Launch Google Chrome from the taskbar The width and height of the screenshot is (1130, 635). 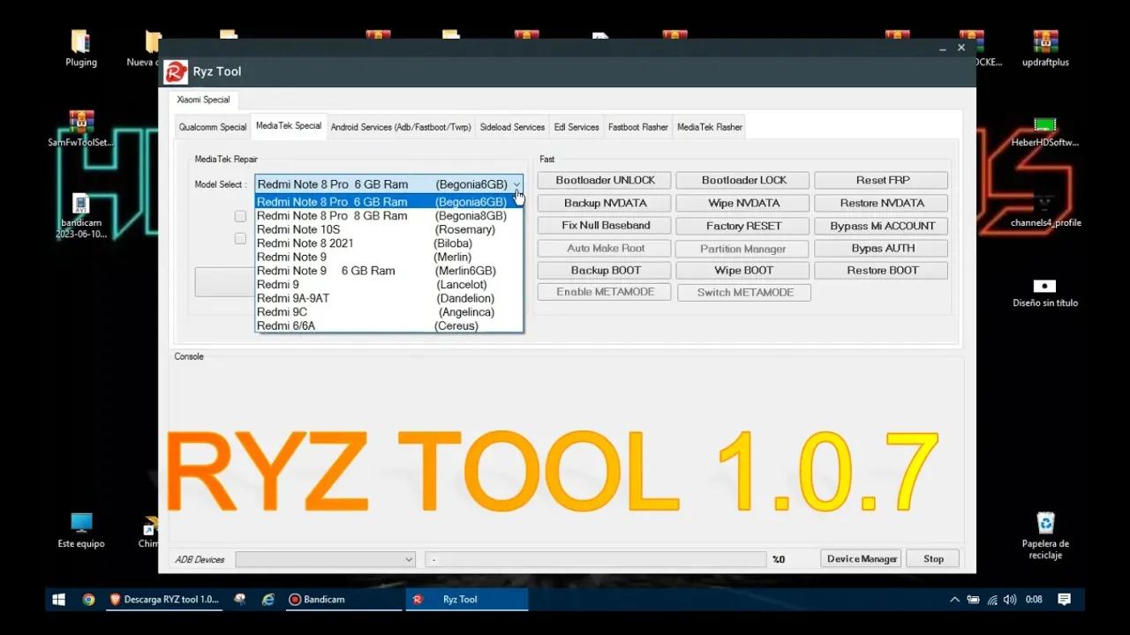click(88, 599)
